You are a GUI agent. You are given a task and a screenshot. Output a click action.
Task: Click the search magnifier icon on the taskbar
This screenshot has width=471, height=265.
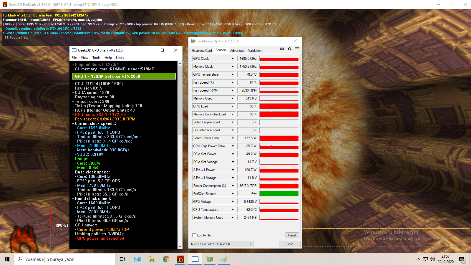click(x=20, y=259)
